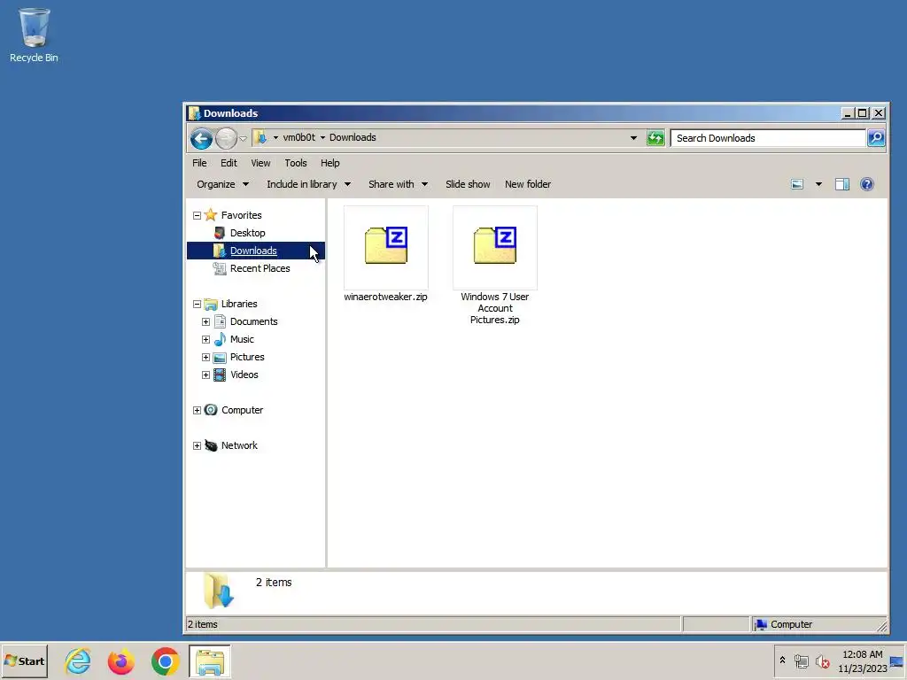The width and height of the screenshot is (907, 680).
Task: Collapse the Favorites tree group
Action: (197, 216)
